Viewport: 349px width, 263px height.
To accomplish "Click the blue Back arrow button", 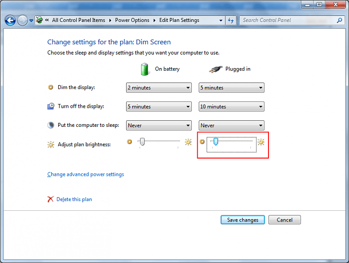I will click(x=10, y=21).
